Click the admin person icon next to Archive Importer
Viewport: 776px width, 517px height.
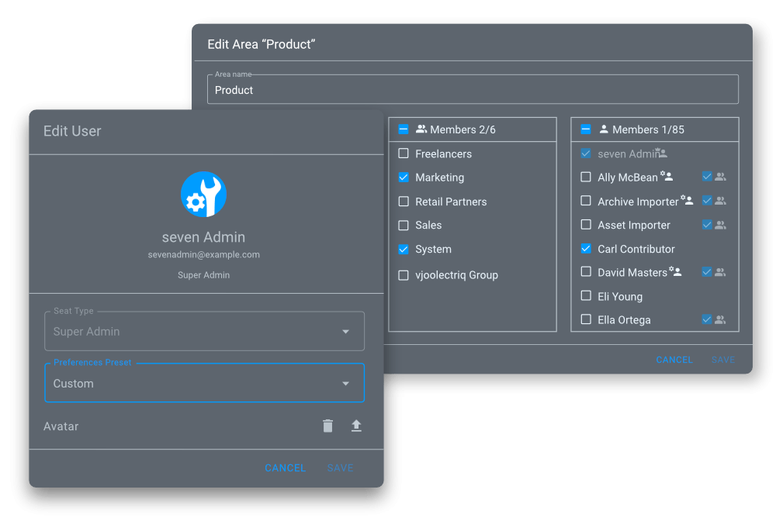(687, 201)
